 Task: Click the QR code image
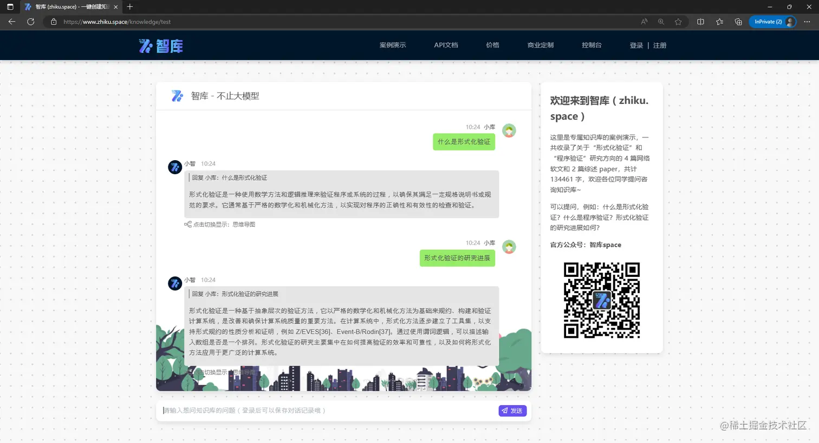pos(602,300)
